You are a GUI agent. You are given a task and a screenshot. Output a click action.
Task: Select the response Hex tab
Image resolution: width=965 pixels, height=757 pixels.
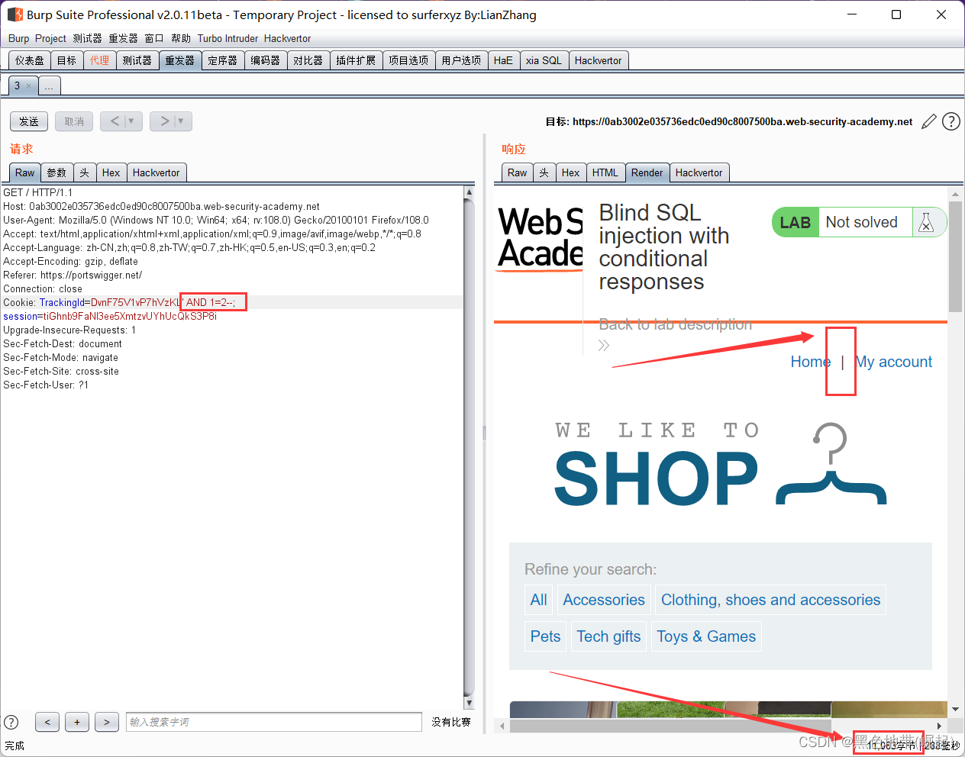(570, 172)
